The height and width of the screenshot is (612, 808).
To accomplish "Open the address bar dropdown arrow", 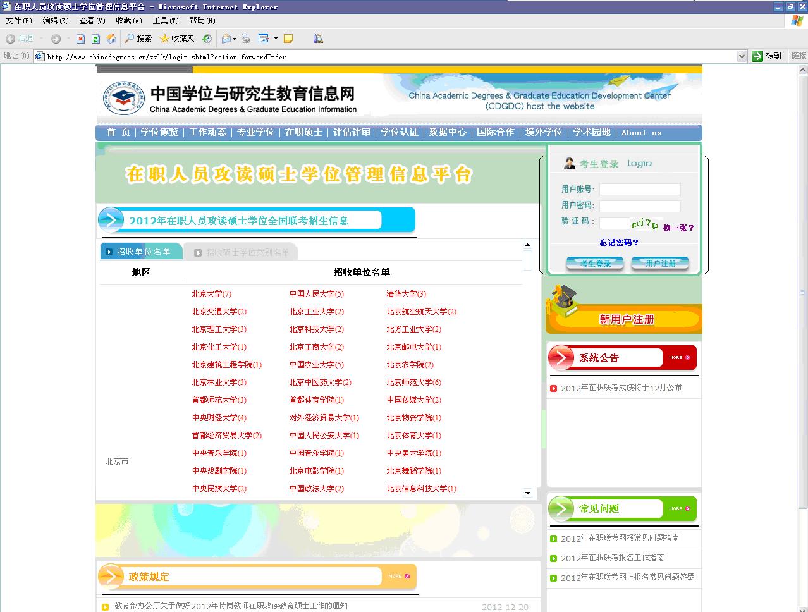I will click(x=743, y=56).
